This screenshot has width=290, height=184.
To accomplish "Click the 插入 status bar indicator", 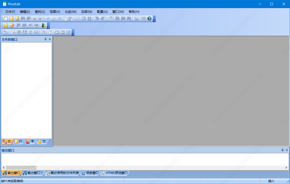I will point(271,181).
